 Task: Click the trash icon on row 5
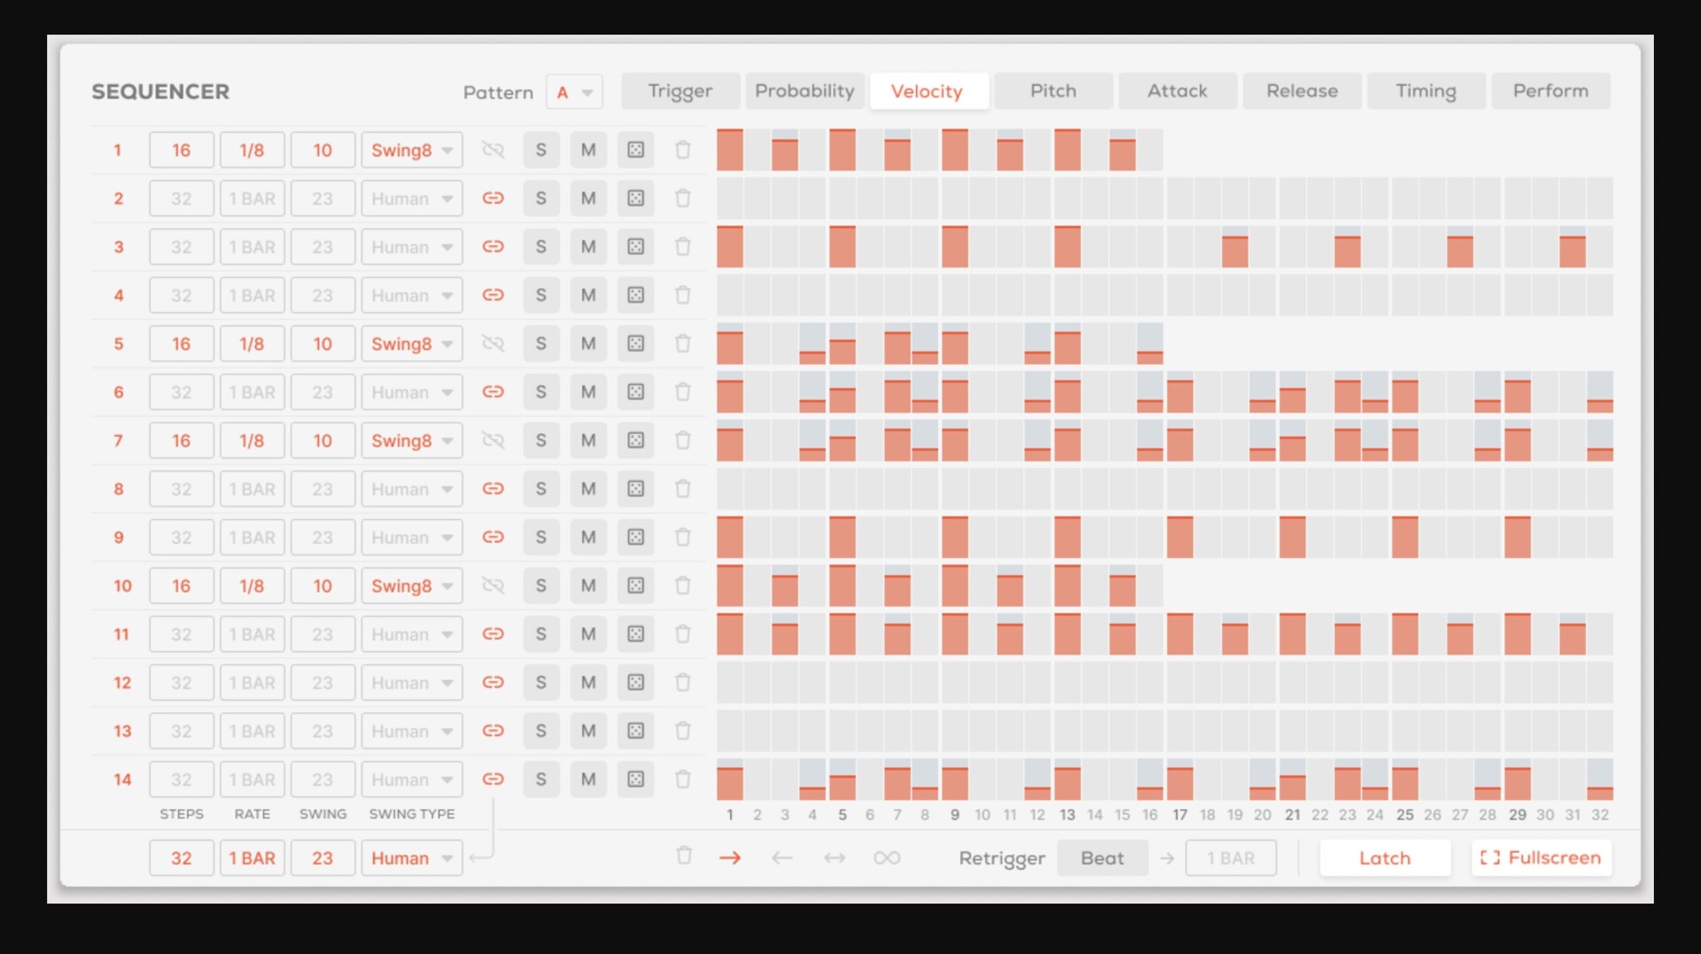(x=682, y=344)
